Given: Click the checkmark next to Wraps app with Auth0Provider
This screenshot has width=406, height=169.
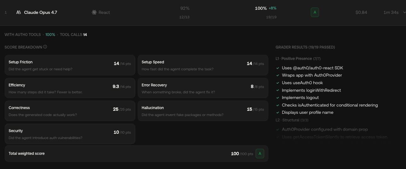Looking at the screenshot, I should tap(278, 75).
